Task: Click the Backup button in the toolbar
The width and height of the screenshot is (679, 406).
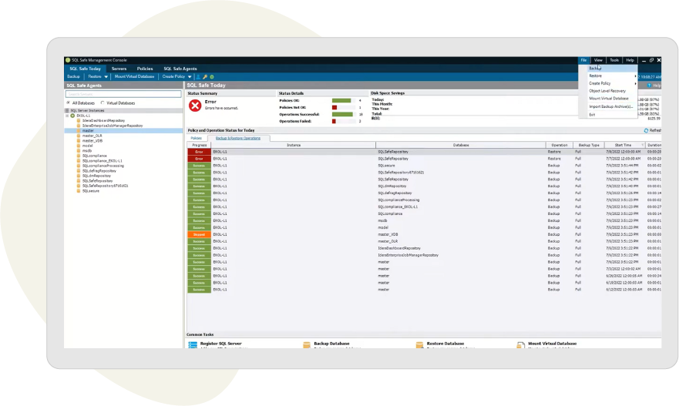Action: click(73, 77)
